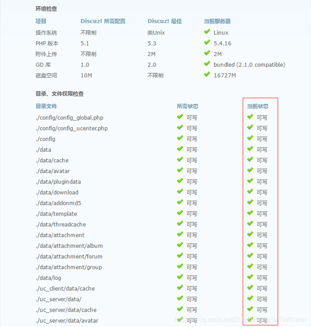The image size is (311, 327).
Task: Click 所需状态 checkmark for ./config/config_global.php
Action: click(180, 117)
